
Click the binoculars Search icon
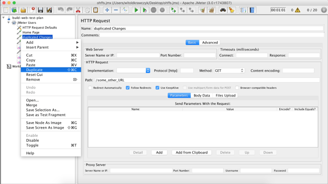click(x=223, y=10)
